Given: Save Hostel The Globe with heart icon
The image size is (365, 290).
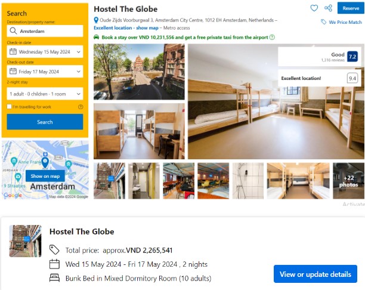Looking at the screenshot, I should [x=314, y=8].
